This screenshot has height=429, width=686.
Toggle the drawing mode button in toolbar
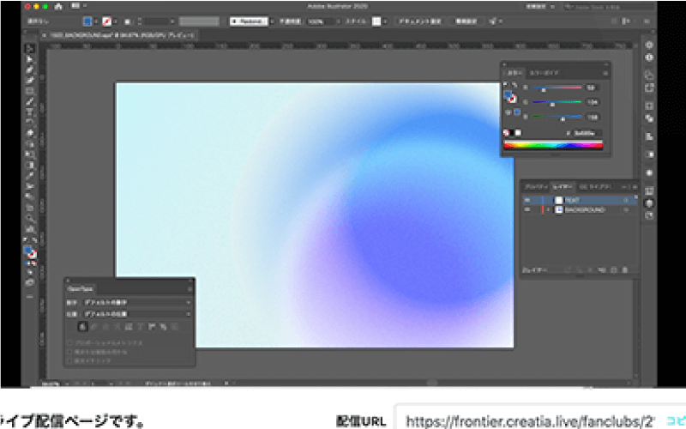[30, 272]
